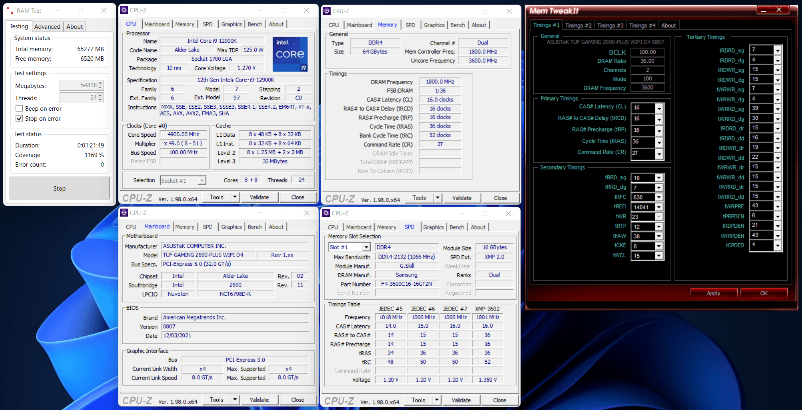Open Mainboard tab in CPU window
The height and width of the screenshot is (410, 802).
point(157,24)
